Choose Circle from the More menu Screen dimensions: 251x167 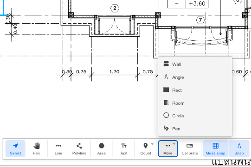pyautogui.click(x=195, y=116)
